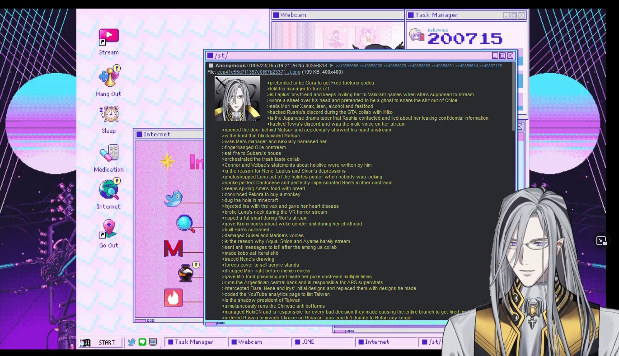Open the Sleep alarm clock icon

click(x=109, y=114)
